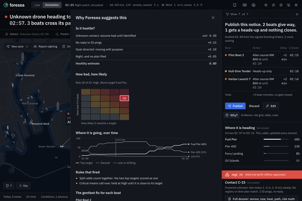Publish the notice
302x201 pixels.
[x=235, y=106]
